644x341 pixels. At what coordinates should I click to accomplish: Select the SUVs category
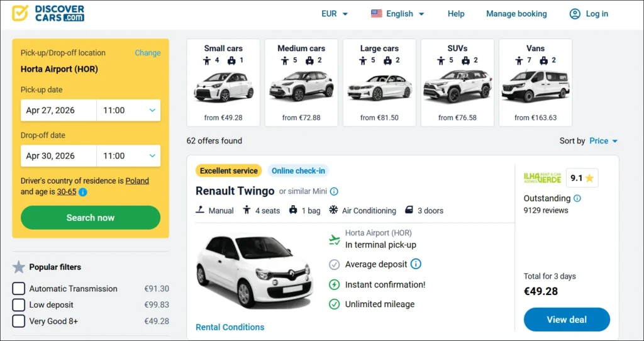[x=458, y=82]
